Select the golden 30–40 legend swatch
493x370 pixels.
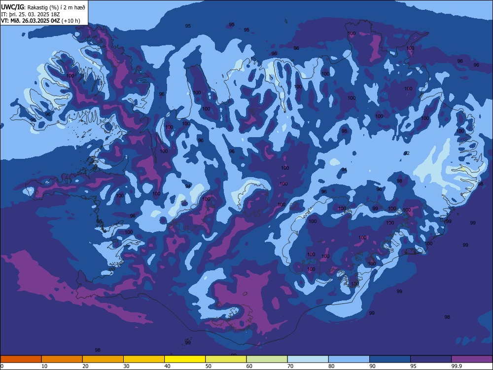[x=144, y=359]
